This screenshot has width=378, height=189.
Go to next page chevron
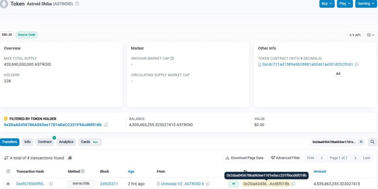(x=355, y=158)
